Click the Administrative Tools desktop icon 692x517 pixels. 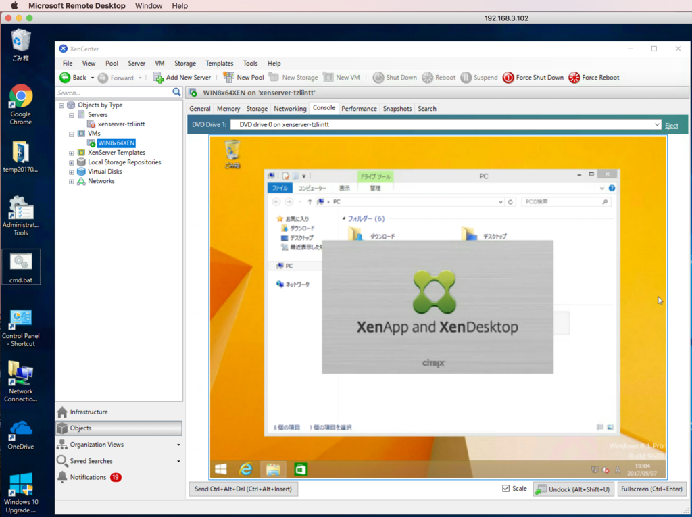21,216
